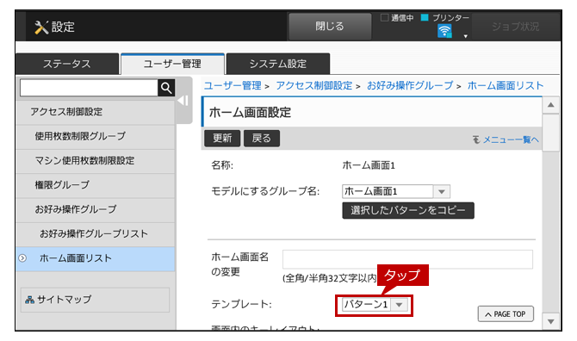The width and height of the screenshot is (577, 341).
Task: Click the 戻る button
Action: click(x=262, y=139)
